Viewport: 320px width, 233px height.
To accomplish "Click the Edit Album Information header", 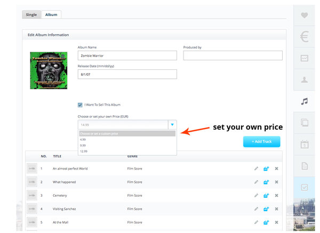I will click(x=48, y=35).
